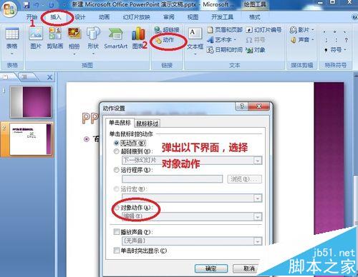Expand the 无声音 sound dropdown
Viewport: 358px width, 277px height.
[x=258, y=241]
